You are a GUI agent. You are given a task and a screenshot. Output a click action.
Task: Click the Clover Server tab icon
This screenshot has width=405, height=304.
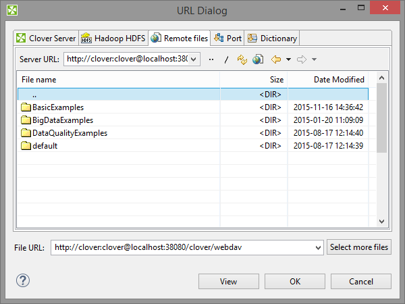point(21,38)
